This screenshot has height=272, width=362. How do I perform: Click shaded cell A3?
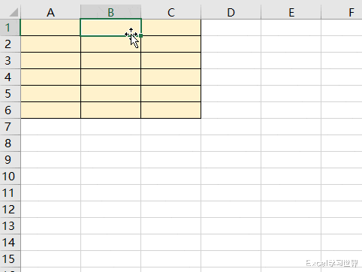pos(50,61)
